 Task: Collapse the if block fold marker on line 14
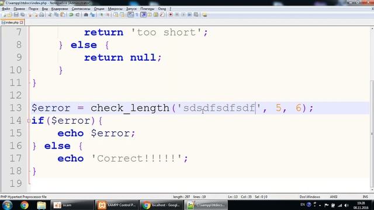click(29, 121)
